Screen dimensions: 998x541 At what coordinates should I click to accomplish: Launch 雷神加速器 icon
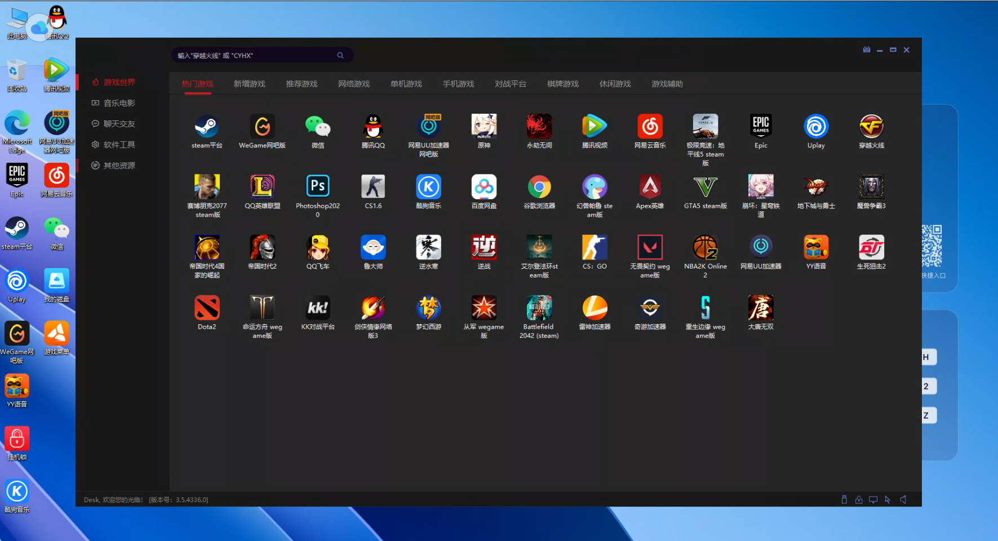coord(595,308)
